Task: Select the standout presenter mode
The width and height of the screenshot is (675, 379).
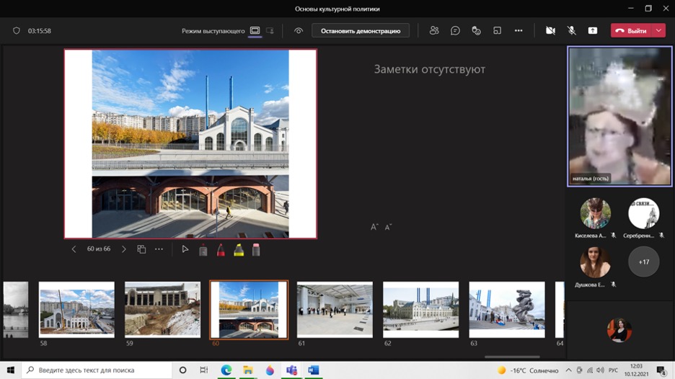Action: pyautogui.click(x=270, y=31)
